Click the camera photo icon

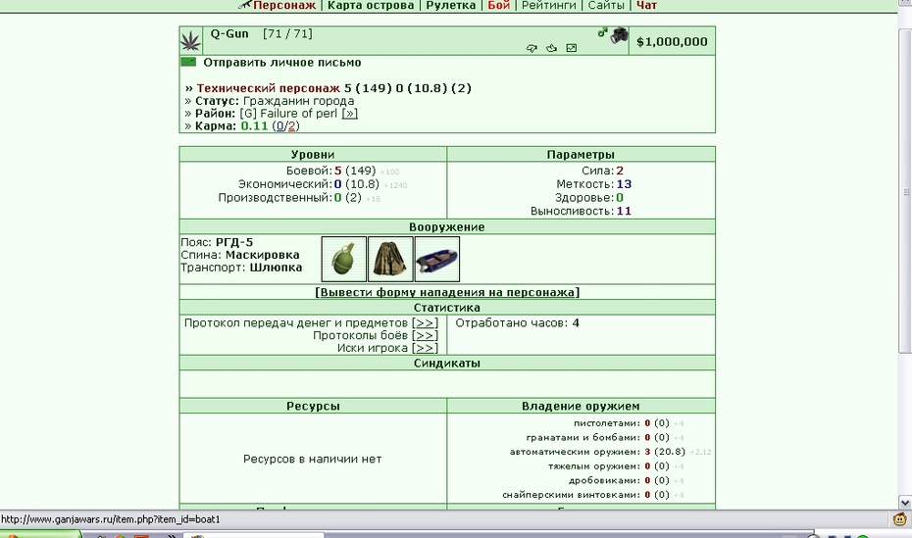pyautogui.click(x=619, y=35)
